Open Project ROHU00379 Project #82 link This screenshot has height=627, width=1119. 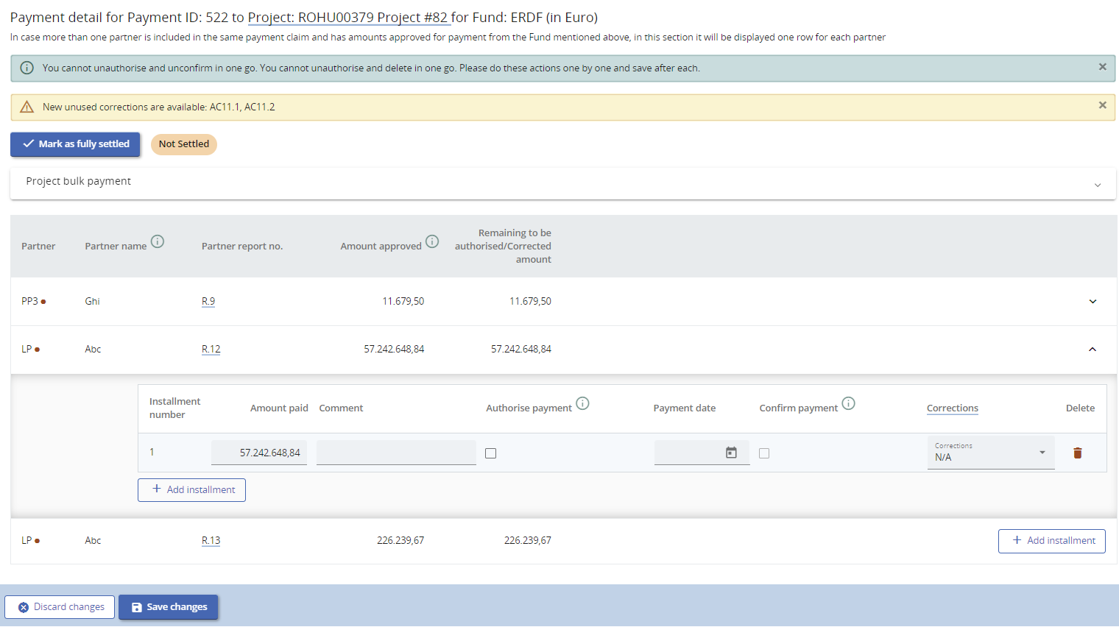[347, 18]
